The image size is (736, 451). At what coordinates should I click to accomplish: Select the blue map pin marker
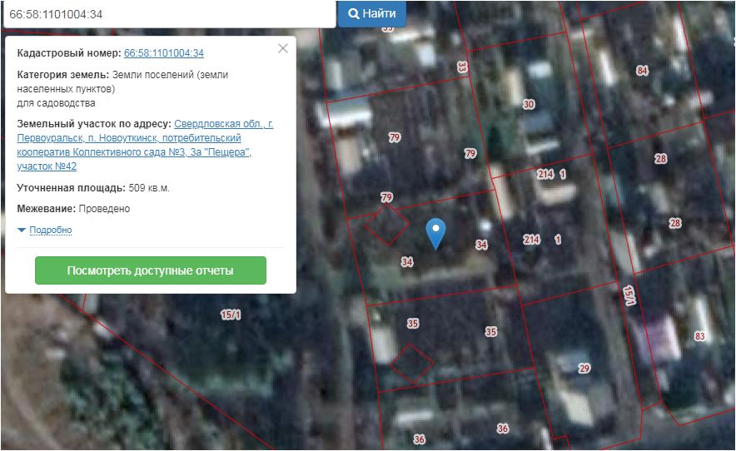(435, 232)
